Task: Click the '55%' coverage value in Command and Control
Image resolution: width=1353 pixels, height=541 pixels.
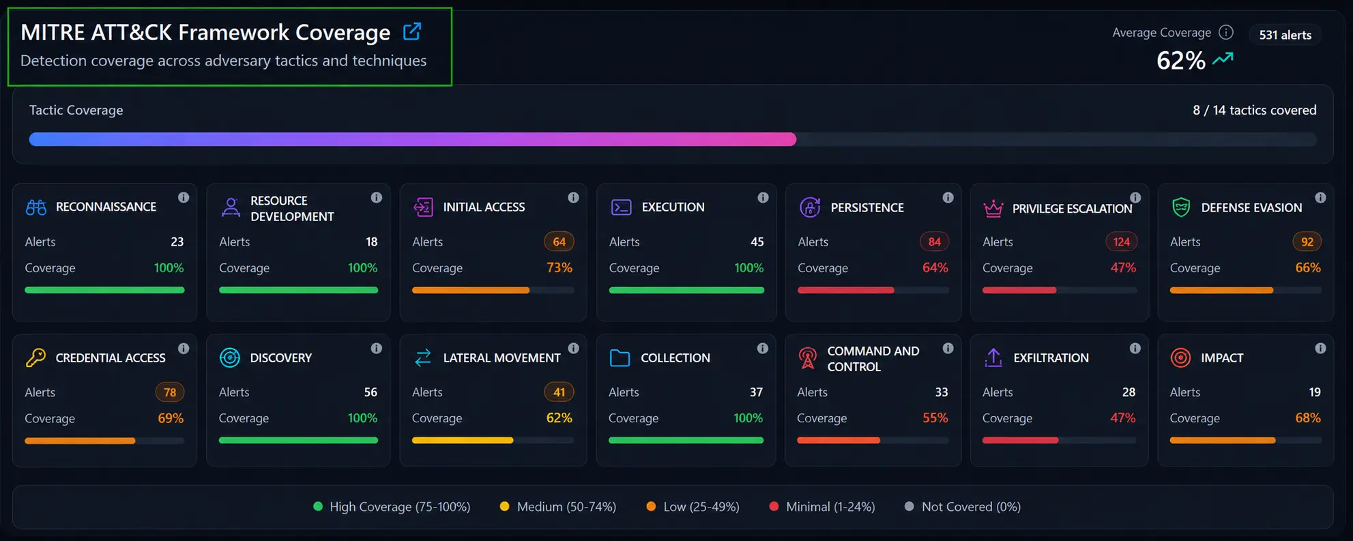Action: pos(935,418)
